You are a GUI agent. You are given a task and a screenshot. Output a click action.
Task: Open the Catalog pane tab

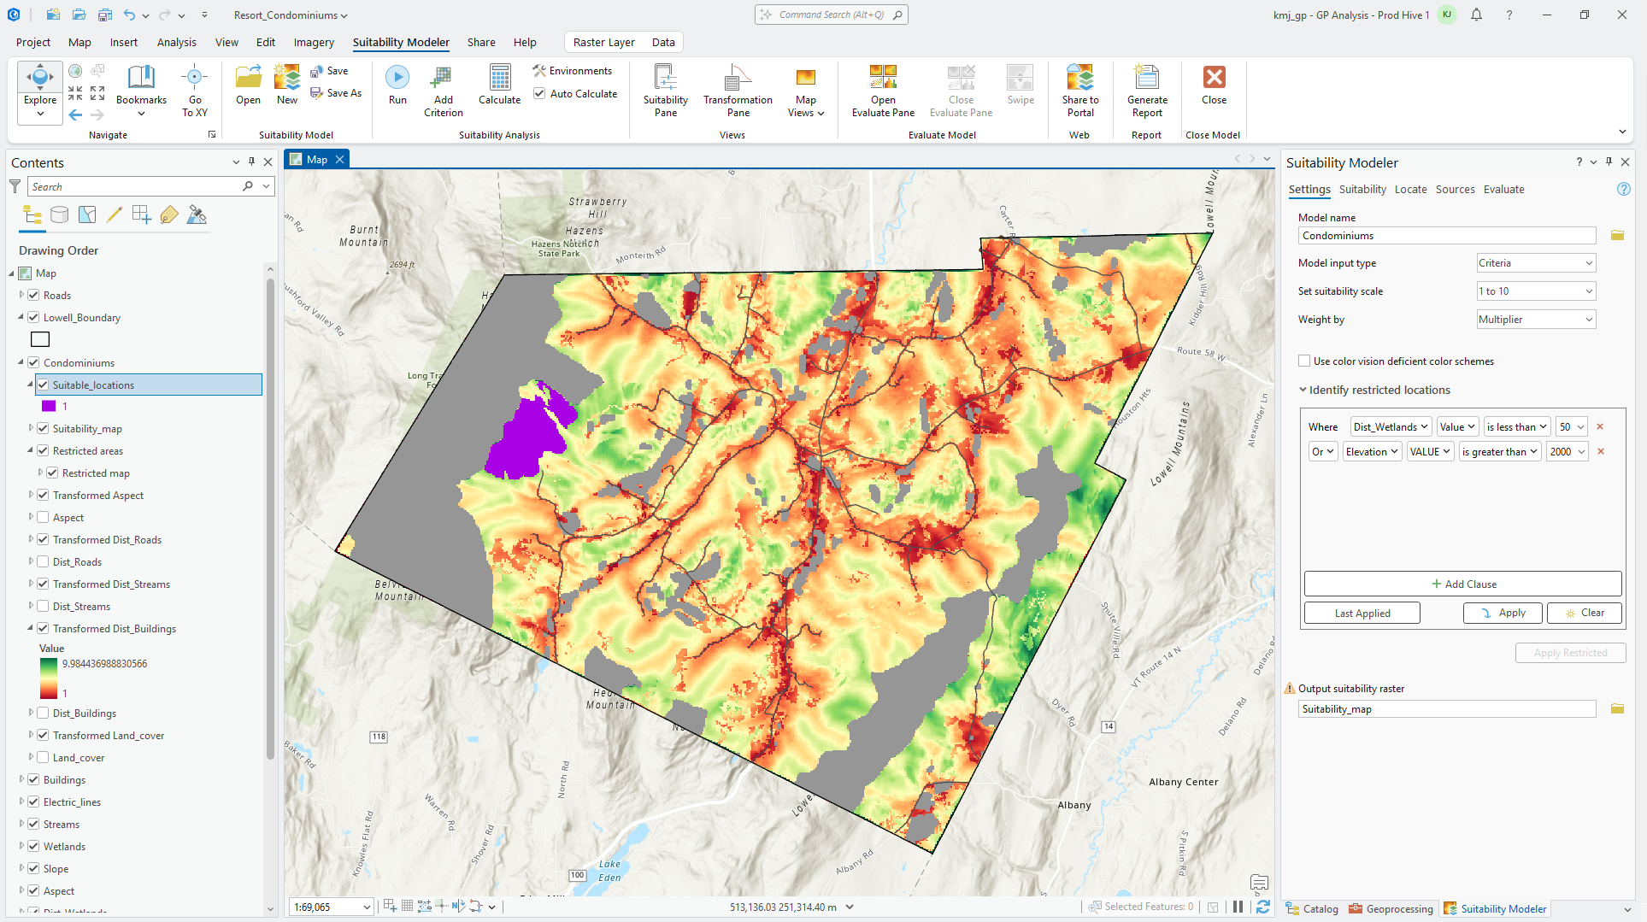pos(1312,909)
